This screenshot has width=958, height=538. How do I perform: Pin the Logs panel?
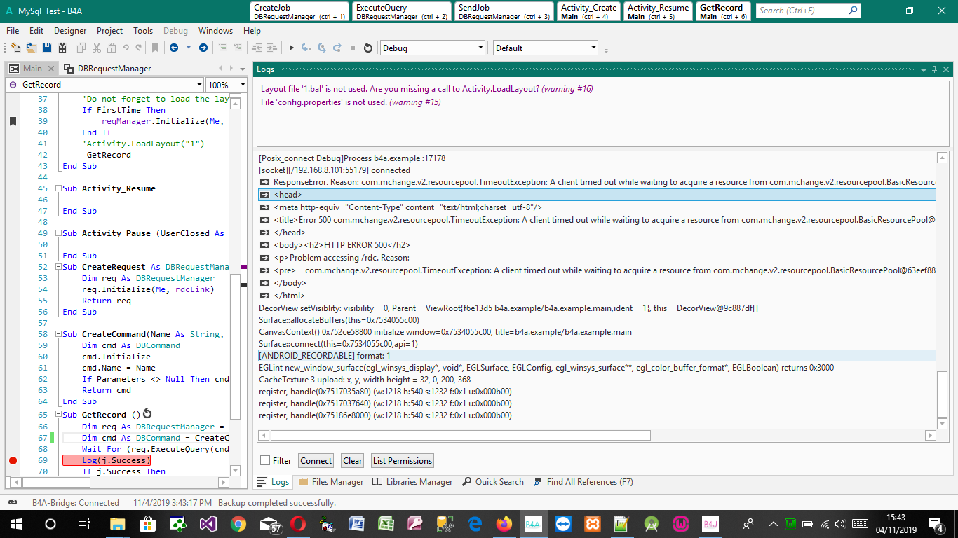click(934, 69)
